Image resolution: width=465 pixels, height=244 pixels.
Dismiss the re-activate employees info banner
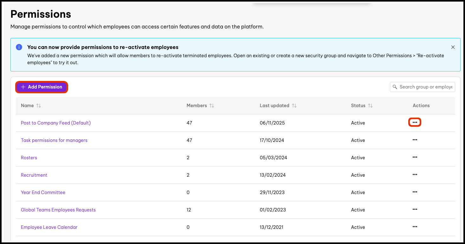[x=453, y=47]
